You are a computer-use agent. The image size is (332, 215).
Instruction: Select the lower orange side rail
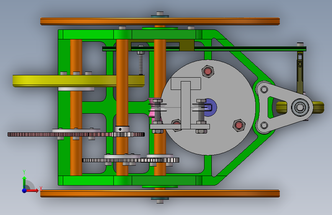160,194
